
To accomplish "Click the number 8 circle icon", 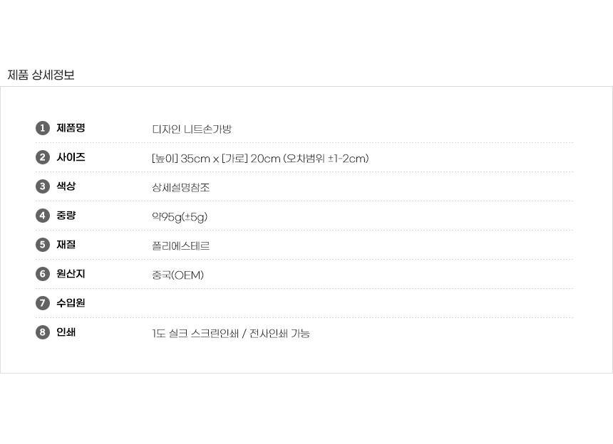I will click(43, 332).
